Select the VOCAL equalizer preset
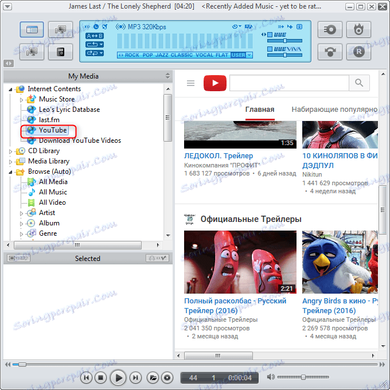Image resolution: width=390 pixels, height=390 pixels. (204, 55)
